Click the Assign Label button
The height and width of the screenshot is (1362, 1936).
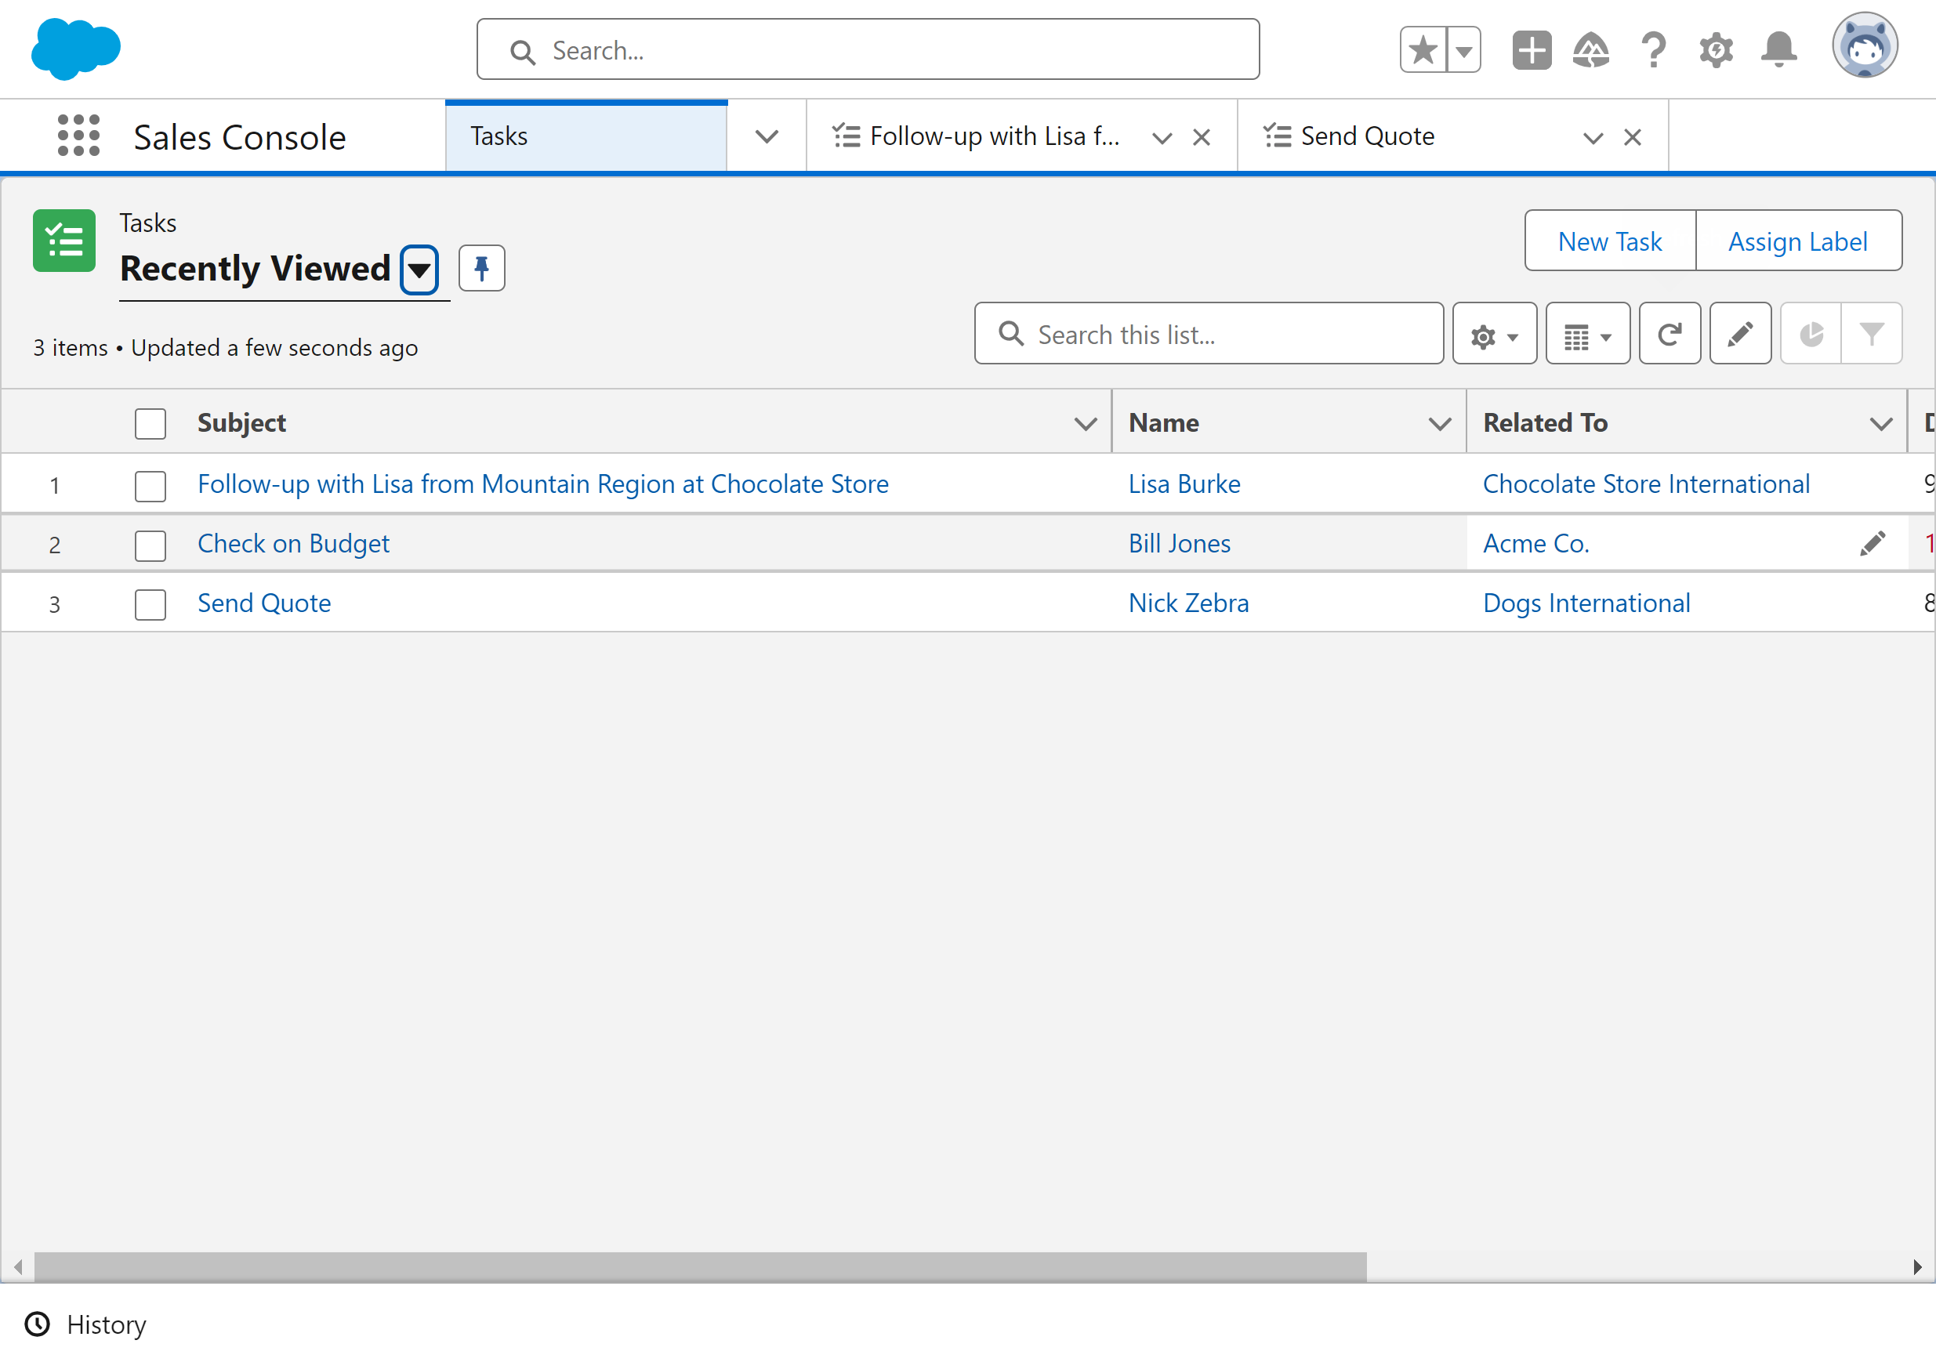point(1798,241)
